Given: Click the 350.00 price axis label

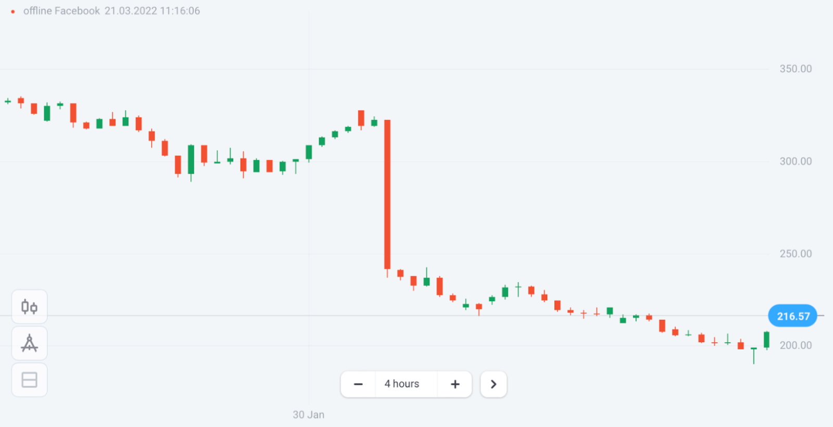Looking at the screenshot, I should tap(795, 69).
